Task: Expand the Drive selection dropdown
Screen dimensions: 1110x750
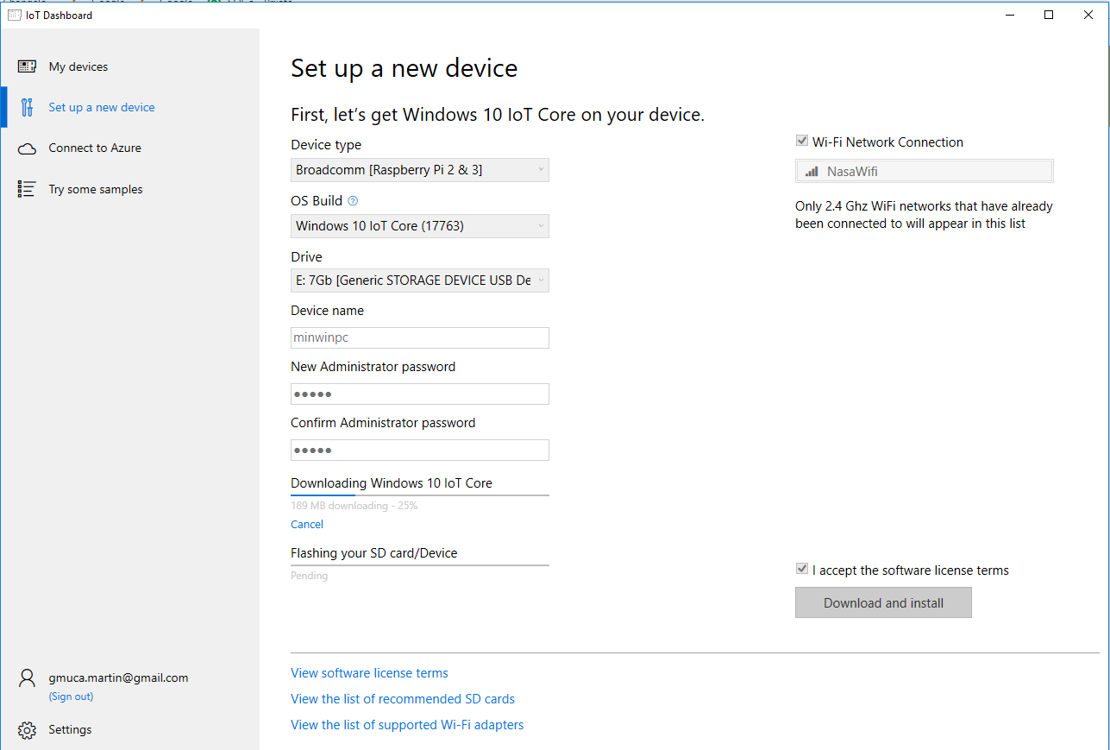Action: coord(420,280)
